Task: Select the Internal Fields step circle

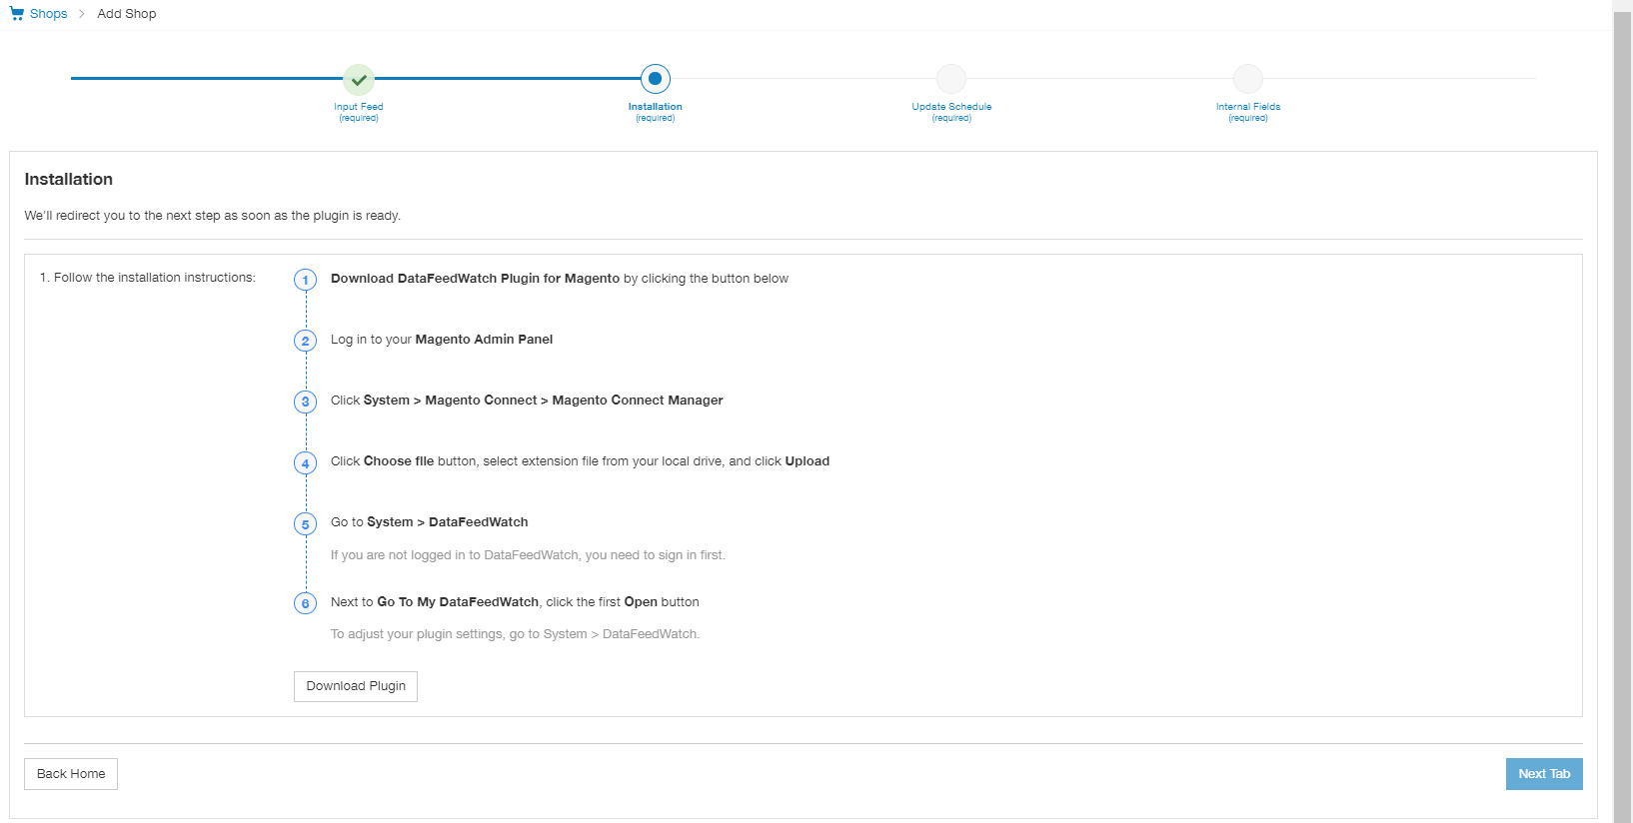Action: (1248, 79)
